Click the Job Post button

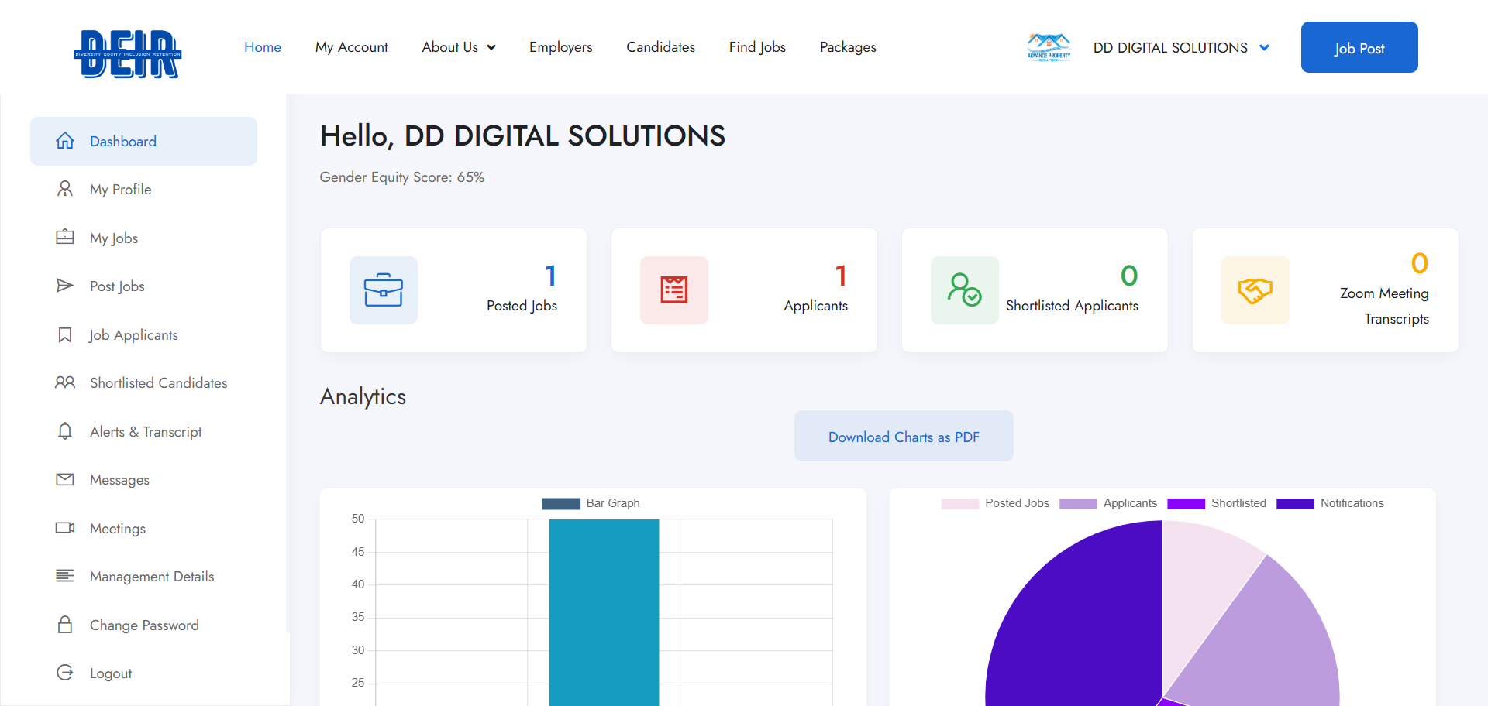1359,47
